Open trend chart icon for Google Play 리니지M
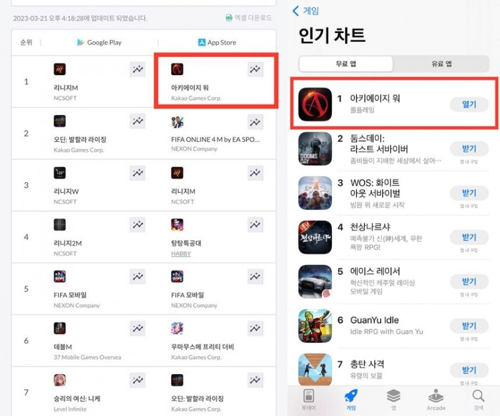 137,69
